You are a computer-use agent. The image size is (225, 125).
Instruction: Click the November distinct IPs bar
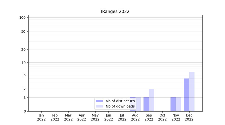pos(173,104)
